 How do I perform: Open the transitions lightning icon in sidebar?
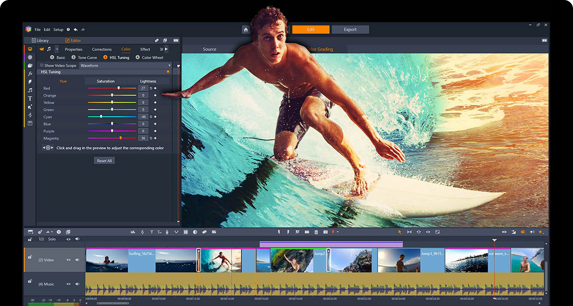point(30,82)
